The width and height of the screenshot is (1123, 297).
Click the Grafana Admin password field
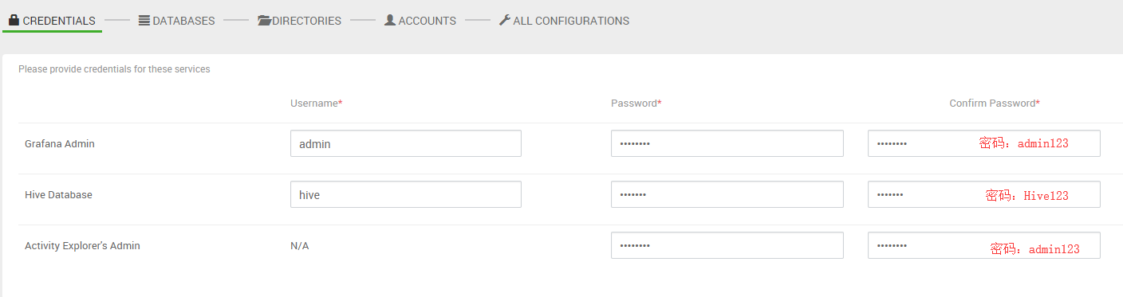pos(727,143)
